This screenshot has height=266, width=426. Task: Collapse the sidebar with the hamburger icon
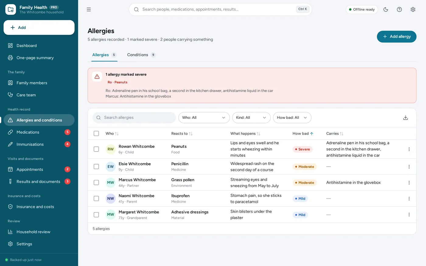click(x=89, y=9)
